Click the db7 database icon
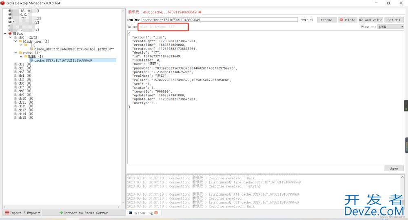 pos(16,87)
